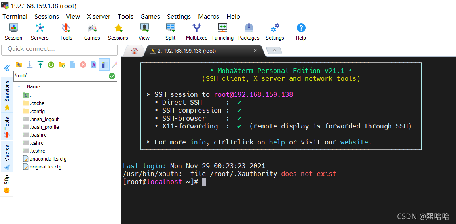Open the Settings gear toolbar icon
The height and width of the screenshot is (224, 456).
[x=275, y=32]
